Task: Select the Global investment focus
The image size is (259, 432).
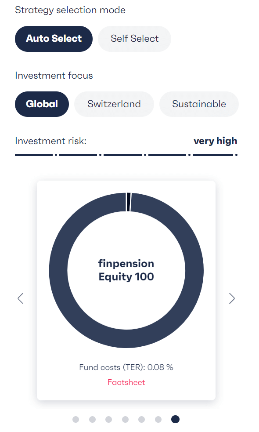Action: (42, 104)
